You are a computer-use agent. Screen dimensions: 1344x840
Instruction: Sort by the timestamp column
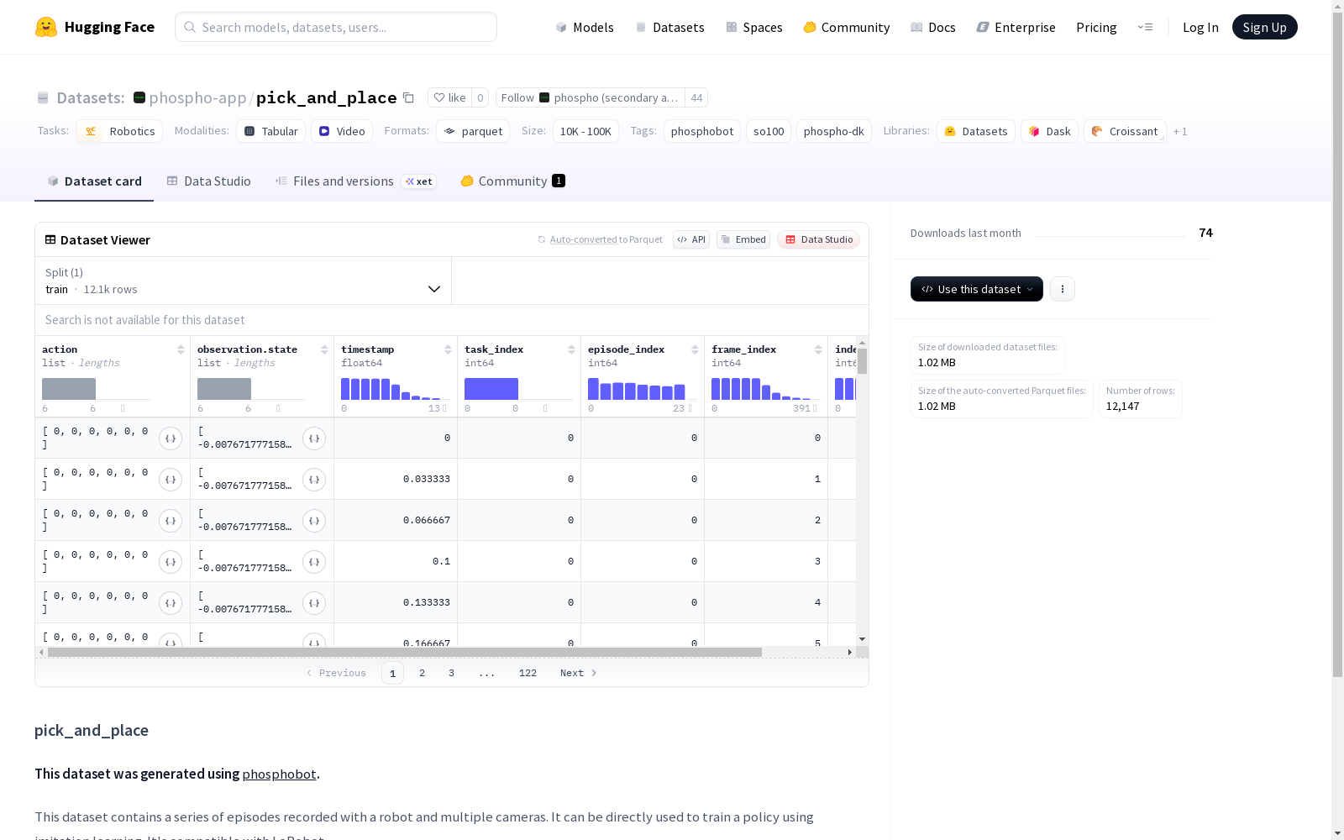click(448, 349)
